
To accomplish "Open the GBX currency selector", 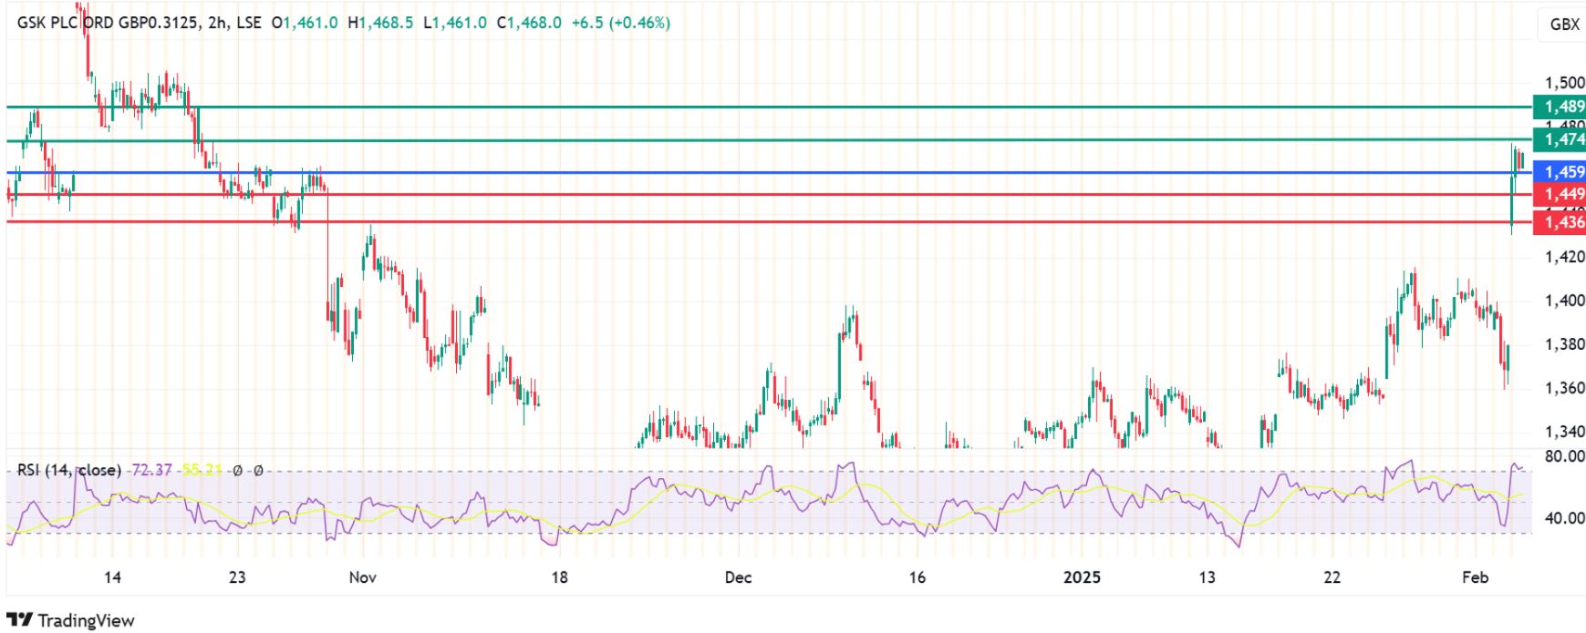I will [1563, 25].
